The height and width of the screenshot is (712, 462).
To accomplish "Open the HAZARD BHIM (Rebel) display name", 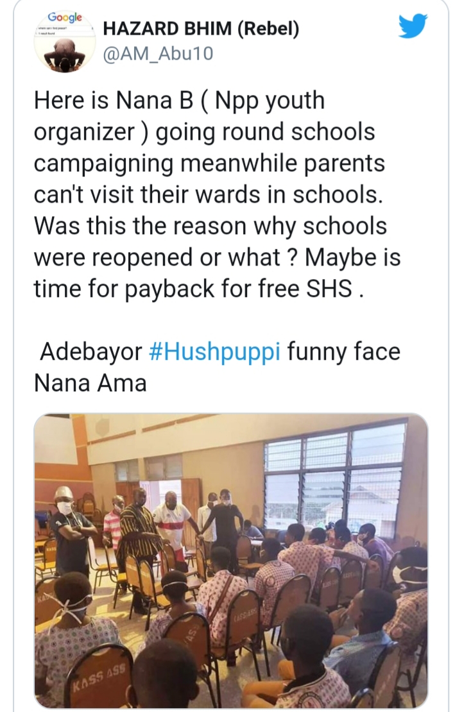I will [201, 30].
